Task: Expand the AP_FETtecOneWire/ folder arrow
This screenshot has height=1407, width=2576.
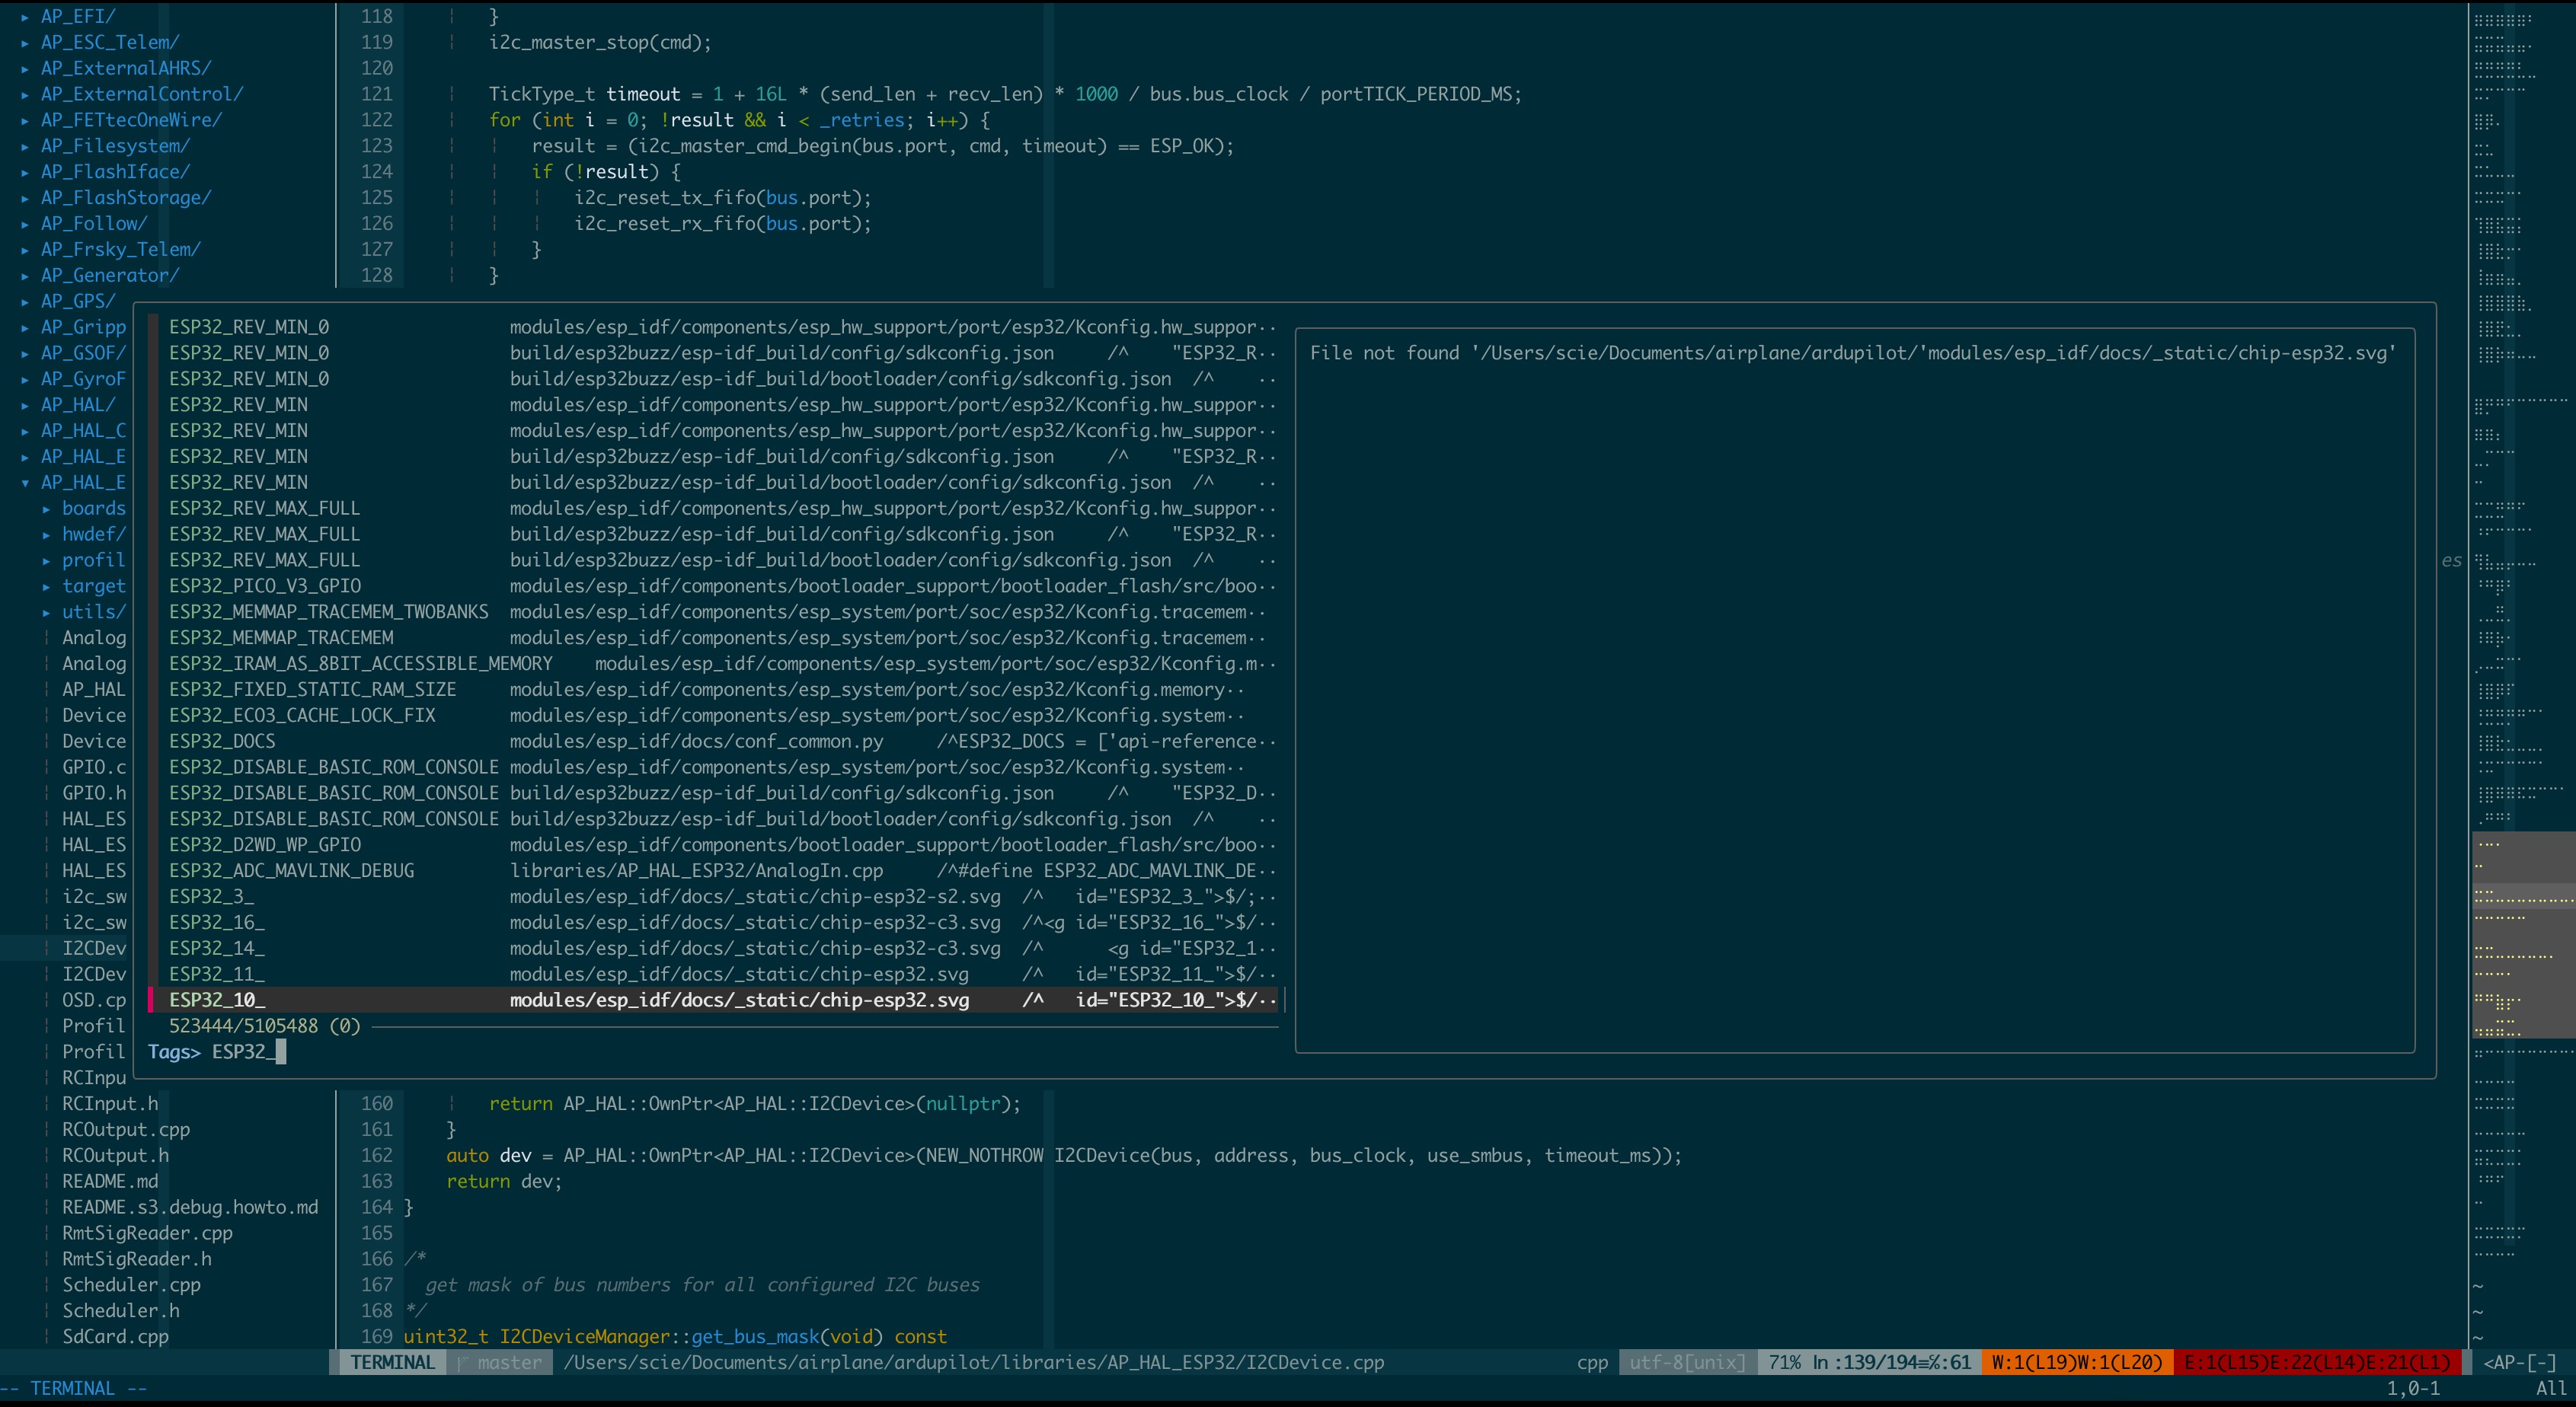Action: click(x=25, y=121)
